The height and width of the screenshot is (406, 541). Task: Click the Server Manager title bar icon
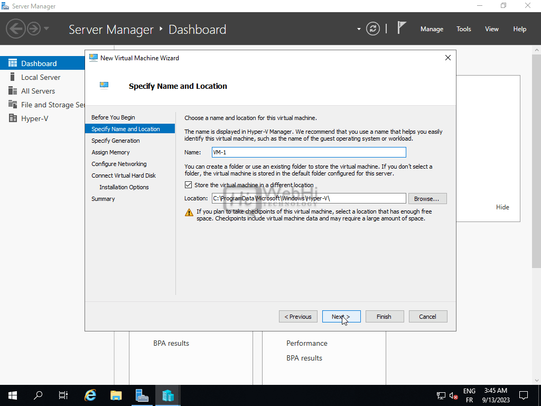[x=5, y=6]
